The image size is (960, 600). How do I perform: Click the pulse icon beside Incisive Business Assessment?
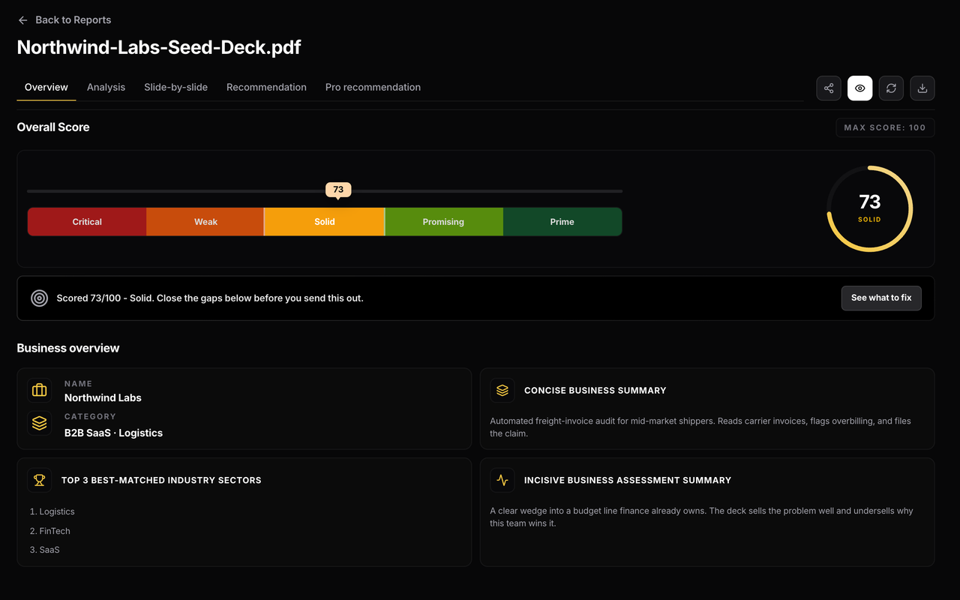[x=502, y=480]
